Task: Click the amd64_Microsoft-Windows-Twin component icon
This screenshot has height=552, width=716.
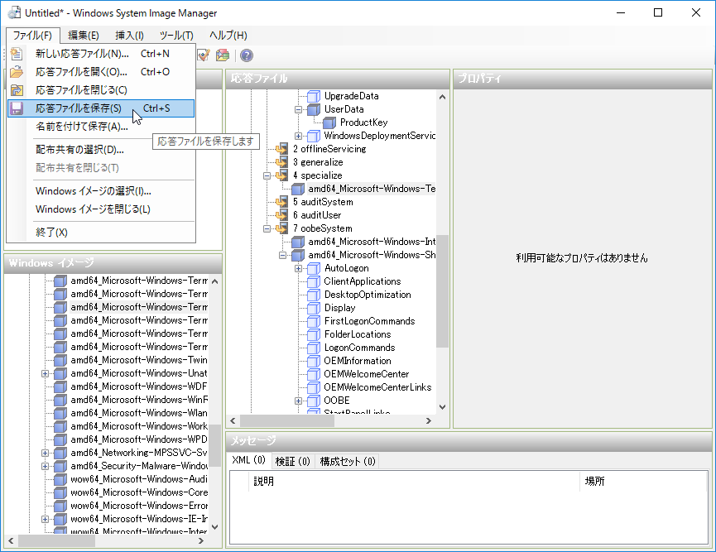Action: (60, 360)
